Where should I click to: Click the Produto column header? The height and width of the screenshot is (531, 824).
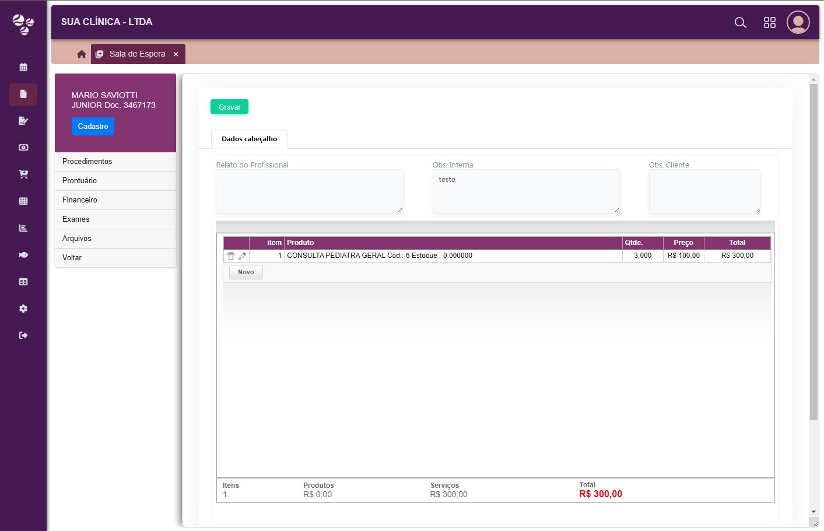453,243
